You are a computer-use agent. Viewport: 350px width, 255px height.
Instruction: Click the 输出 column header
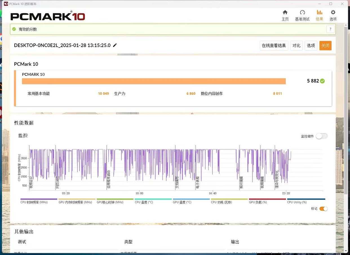pos(235,242)
